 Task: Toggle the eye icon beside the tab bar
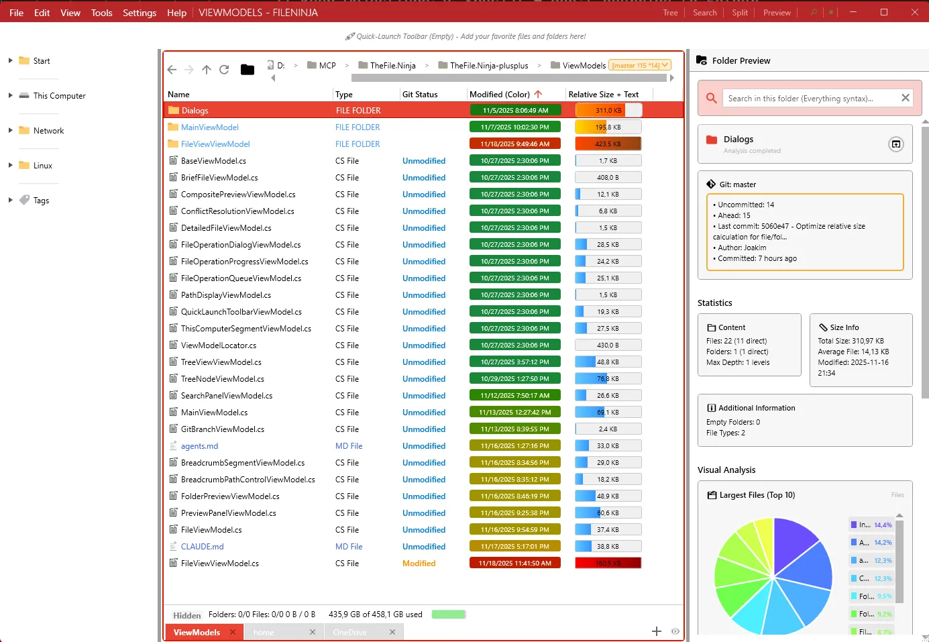(675, 631)
